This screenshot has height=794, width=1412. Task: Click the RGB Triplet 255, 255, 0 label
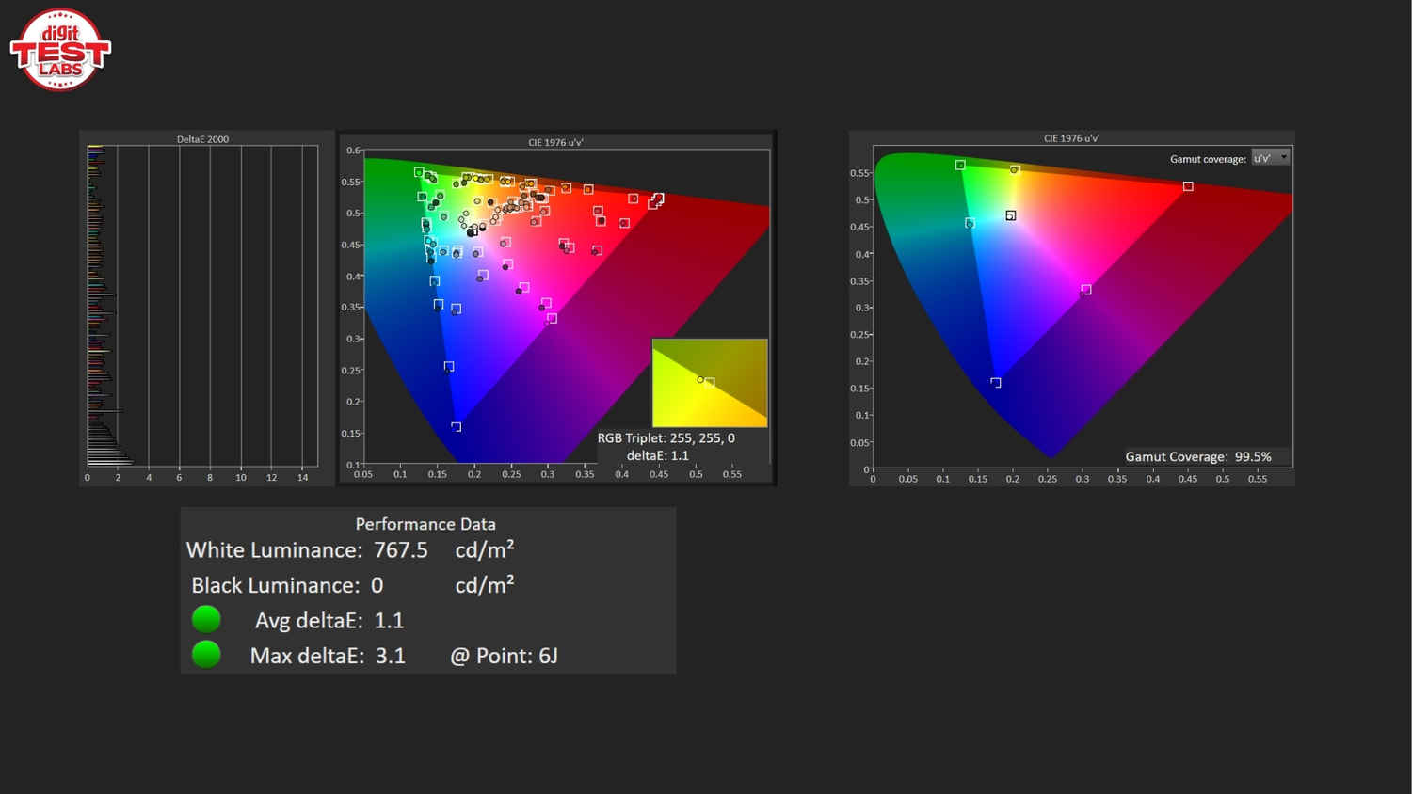coord(666,438)
